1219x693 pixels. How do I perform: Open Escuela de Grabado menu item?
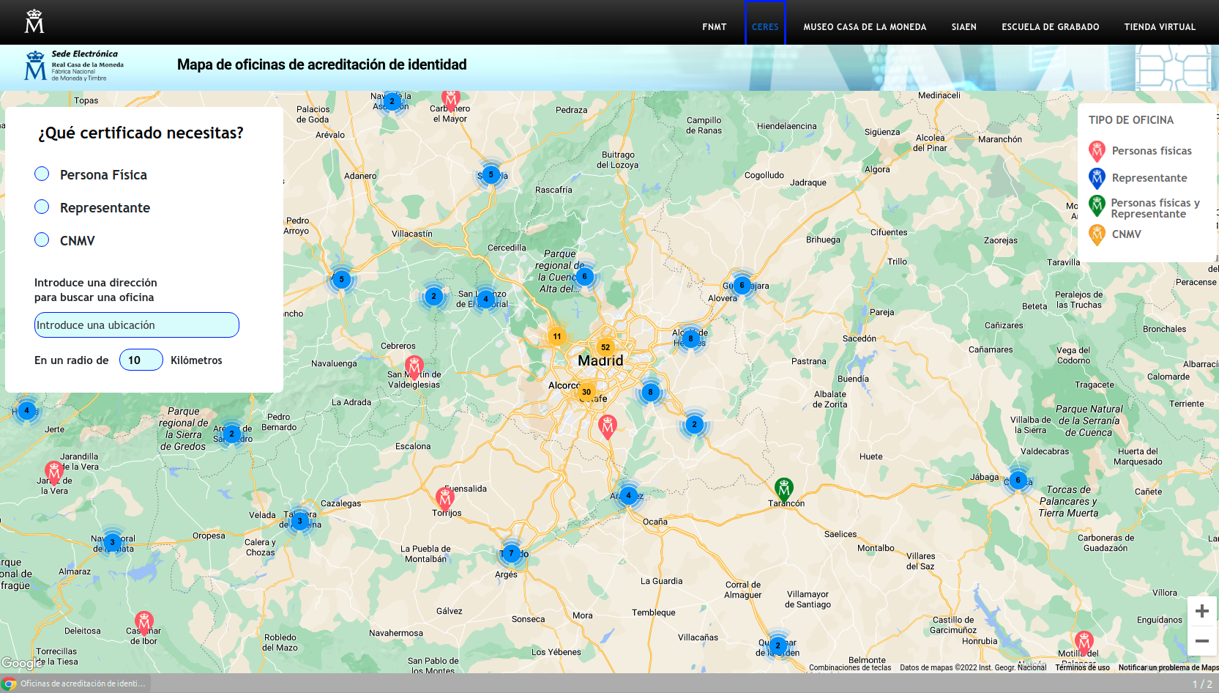click(x=1050, y=27)
